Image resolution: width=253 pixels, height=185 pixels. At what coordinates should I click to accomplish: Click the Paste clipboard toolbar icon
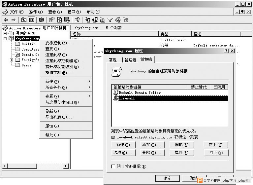pyautogui.click(x=42, y=20)
